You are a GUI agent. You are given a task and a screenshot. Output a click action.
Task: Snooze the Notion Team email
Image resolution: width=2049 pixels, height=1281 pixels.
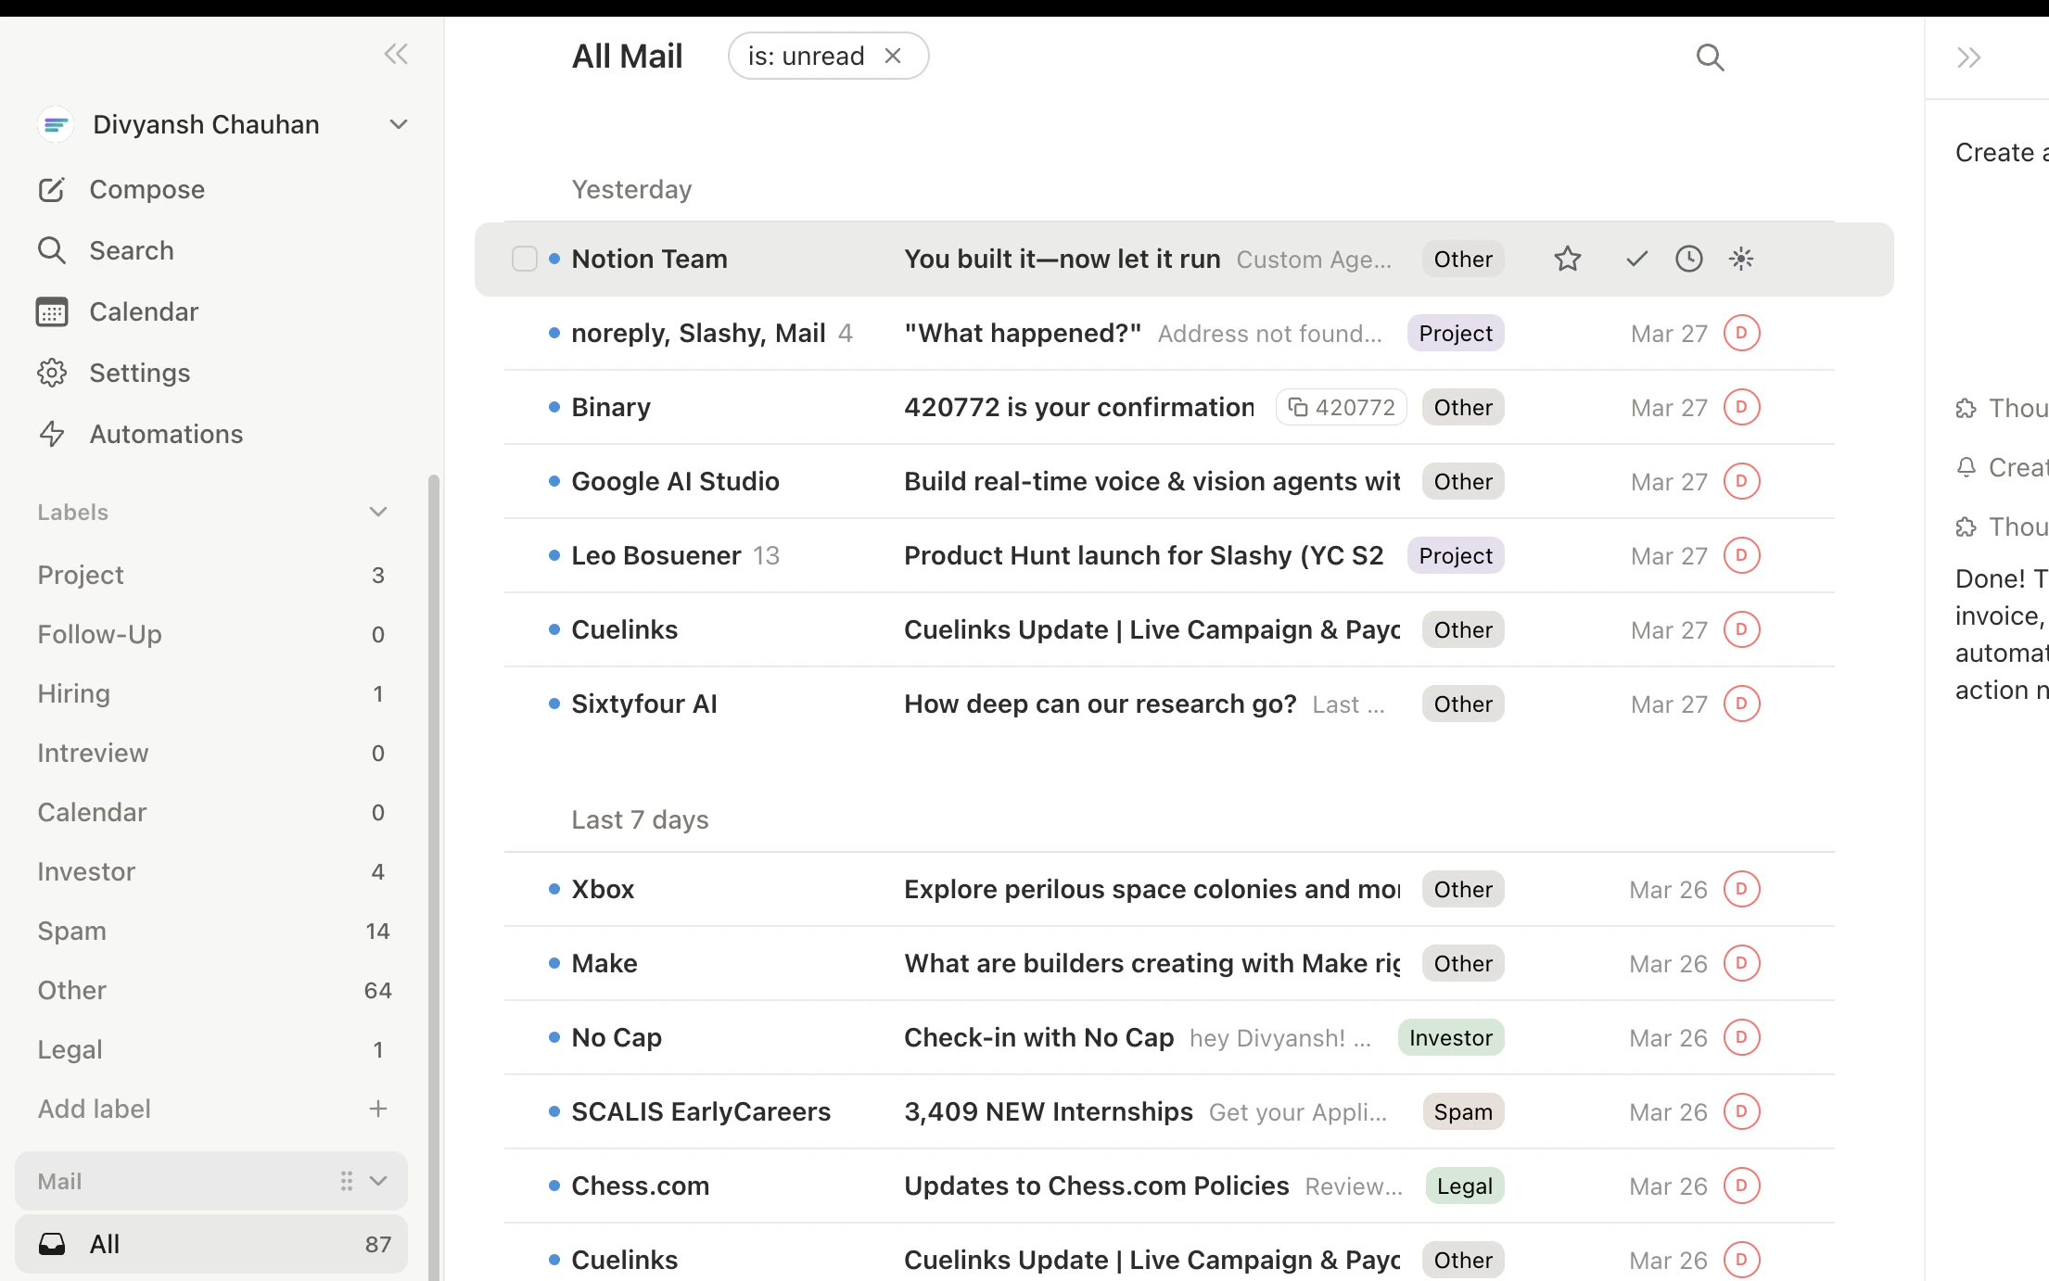(1689, 259)
